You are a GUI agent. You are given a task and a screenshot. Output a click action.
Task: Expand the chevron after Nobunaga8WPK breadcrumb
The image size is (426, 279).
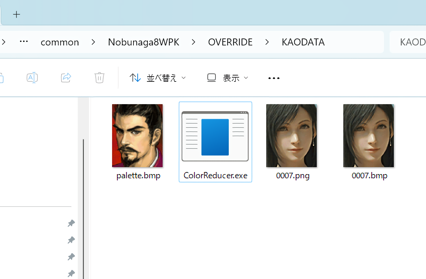193,42
